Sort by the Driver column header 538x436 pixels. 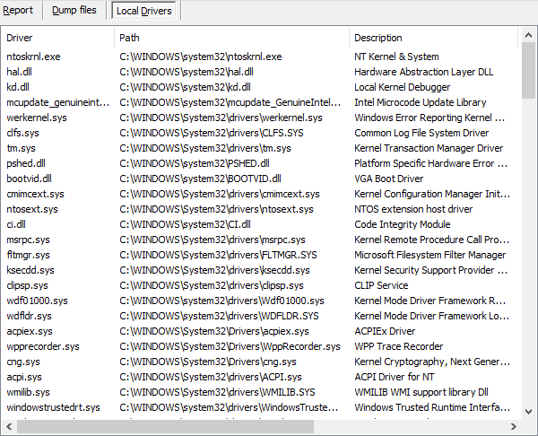pos(57,38)
